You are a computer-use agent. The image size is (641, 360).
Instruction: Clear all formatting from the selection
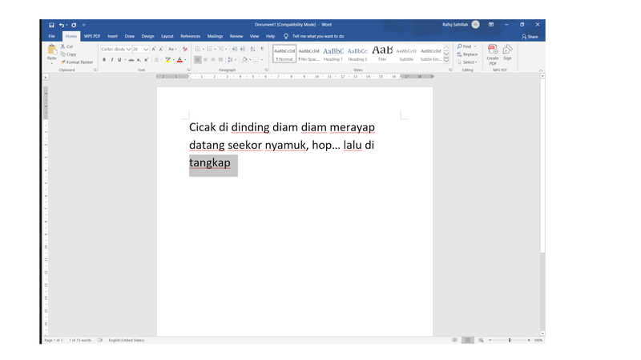click(x=185, y=49)
